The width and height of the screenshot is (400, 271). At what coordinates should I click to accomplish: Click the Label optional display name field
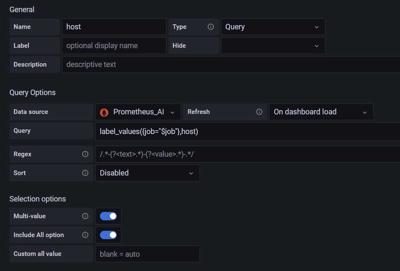pyautogui.click(x=114, y=46)
